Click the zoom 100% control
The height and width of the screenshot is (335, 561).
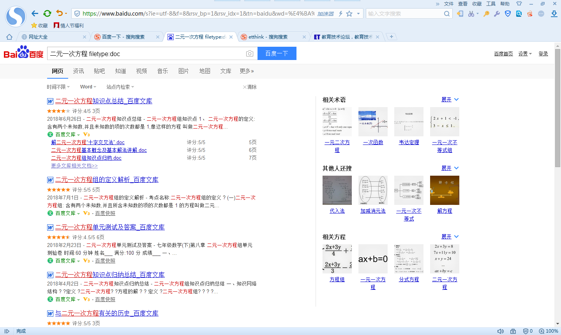tap(549, 331)
